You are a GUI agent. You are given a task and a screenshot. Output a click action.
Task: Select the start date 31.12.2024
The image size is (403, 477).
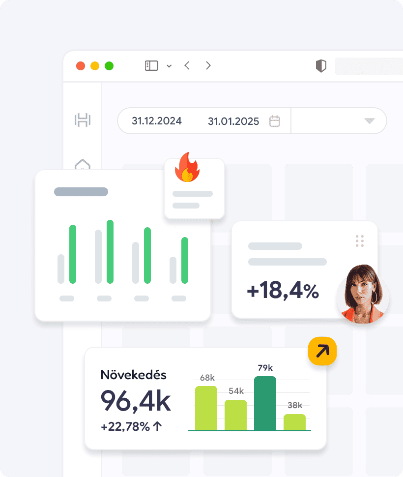(157, 121)
